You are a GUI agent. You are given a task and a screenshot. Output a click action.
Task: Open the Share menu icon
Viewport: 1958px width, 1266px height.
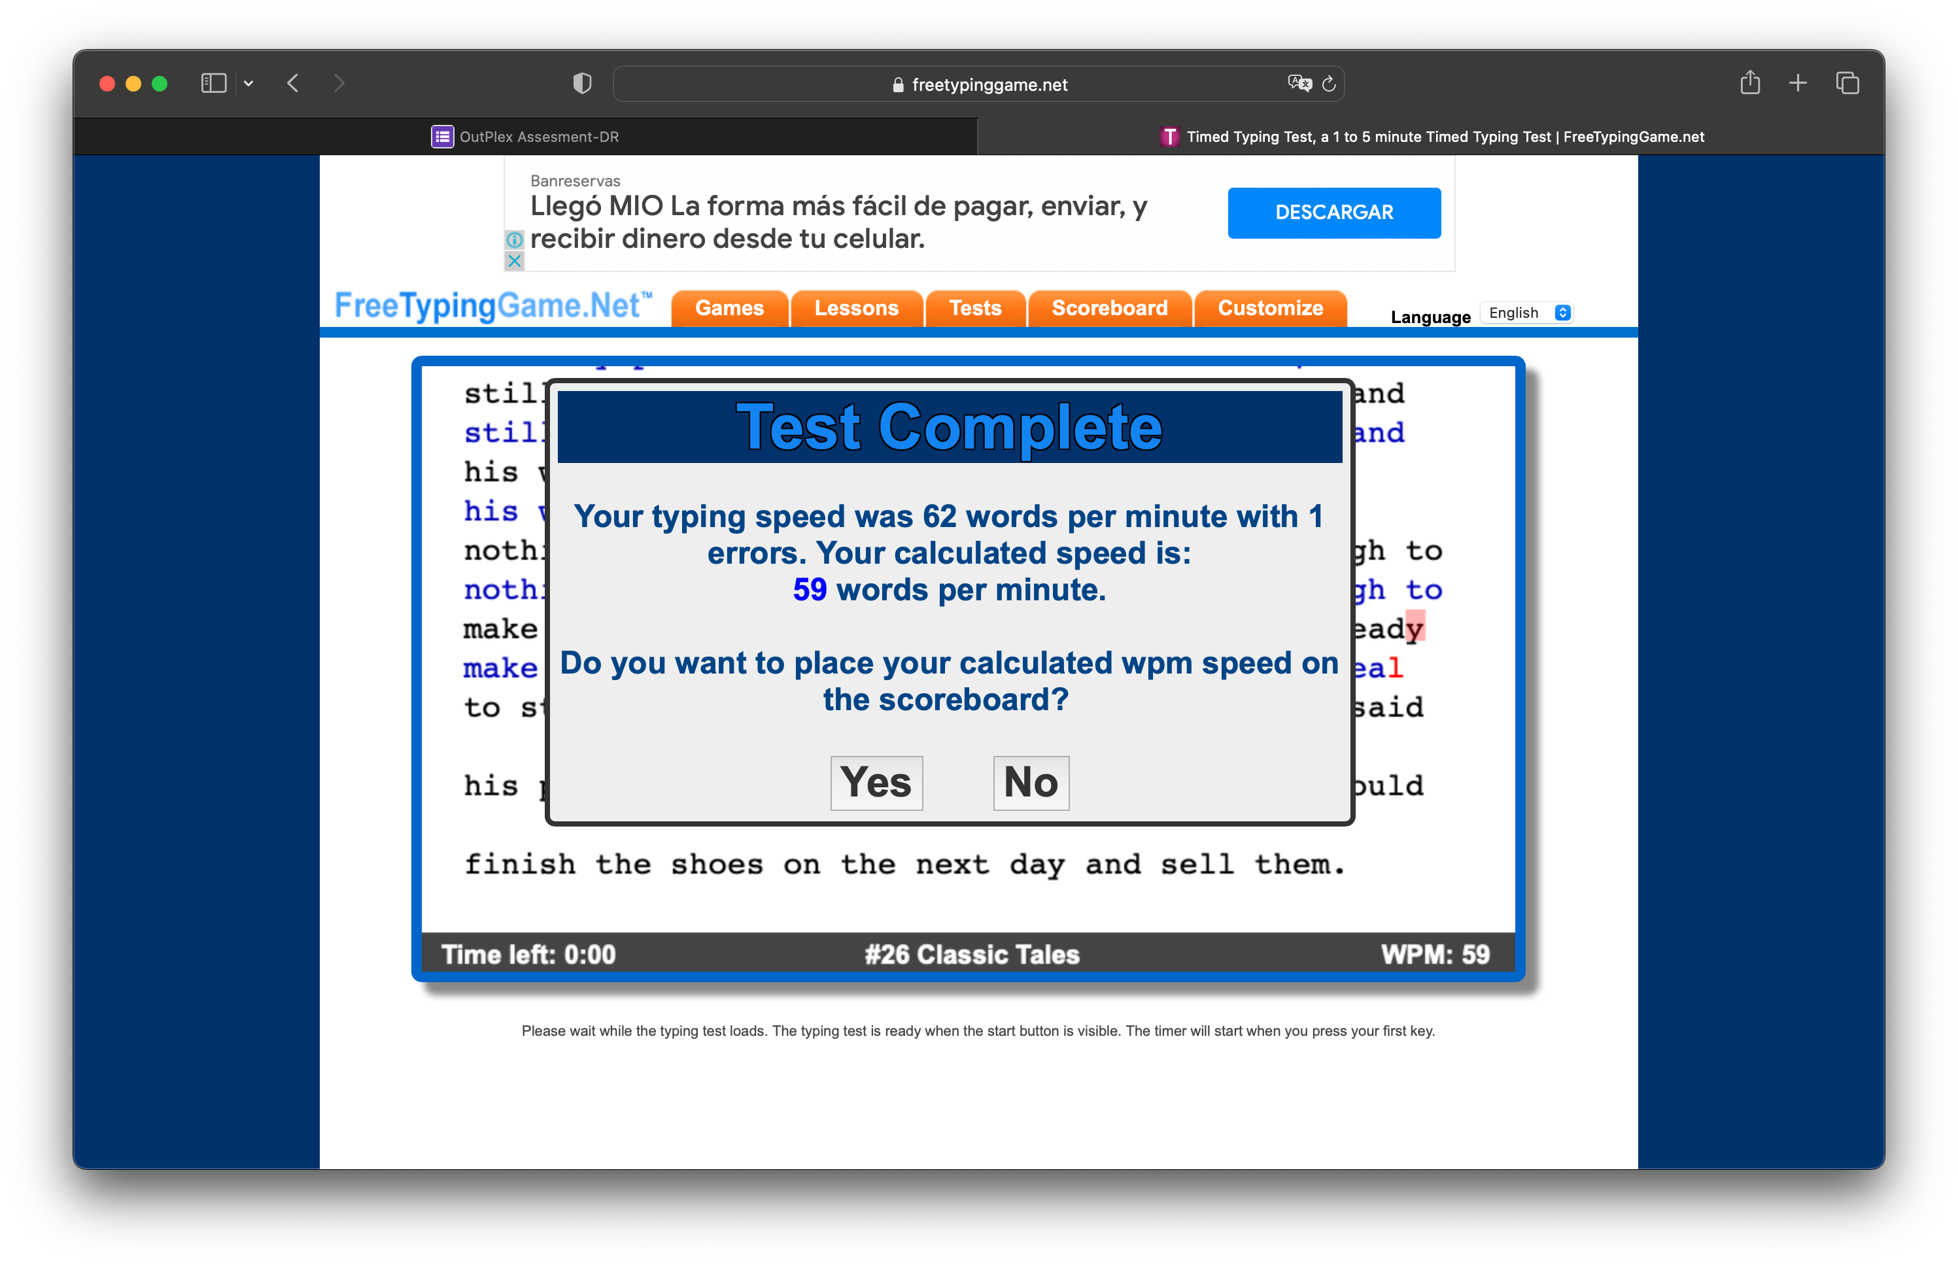tap(1750, 83)
